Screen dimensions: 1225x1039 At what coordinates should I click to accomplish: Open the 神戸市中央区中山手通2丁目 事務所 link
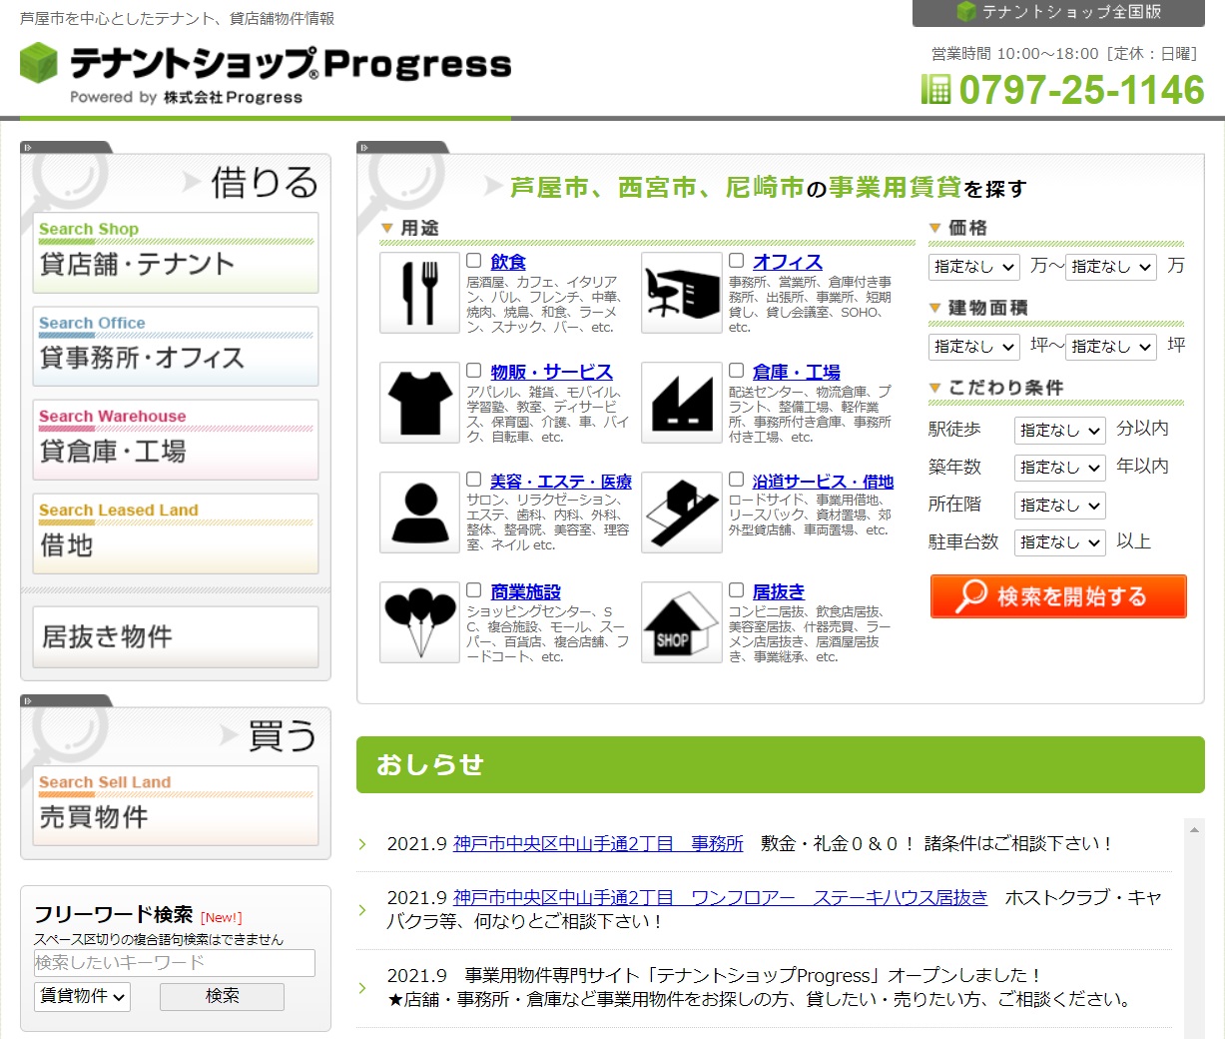tap(597, 844)
